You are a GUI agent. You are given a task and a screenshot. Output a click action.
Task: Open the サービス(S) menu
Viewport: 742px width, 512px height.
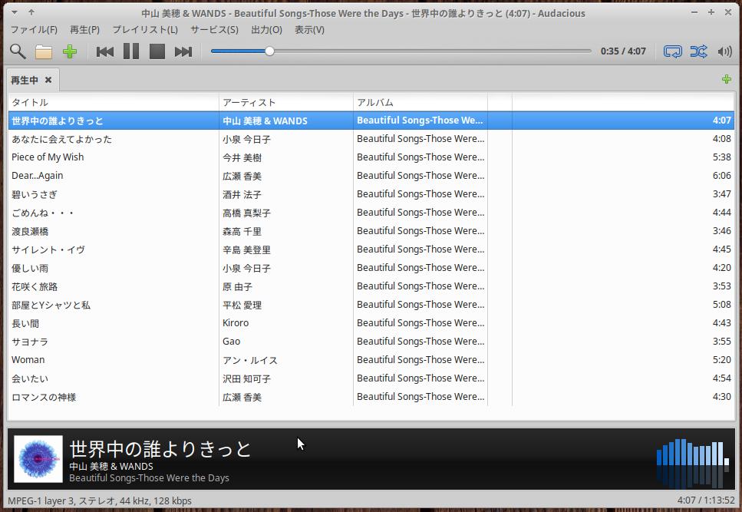point(214,30)
